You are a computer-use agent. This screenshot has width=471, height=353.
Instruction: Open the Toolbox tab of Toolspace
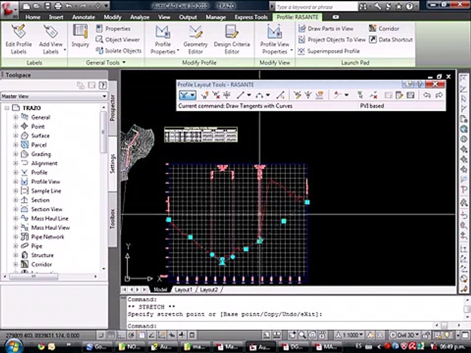tap(113, 219)
